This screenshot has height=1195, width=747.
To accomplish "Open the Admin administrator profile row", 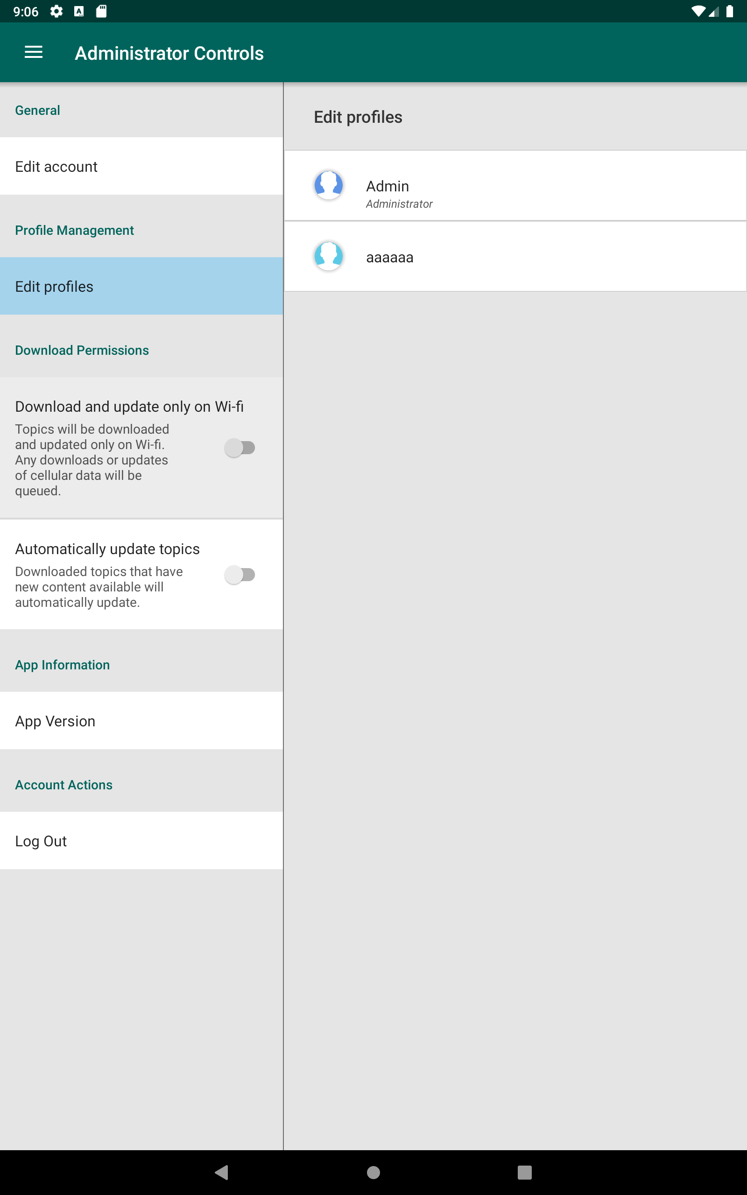I will (515, 186).
